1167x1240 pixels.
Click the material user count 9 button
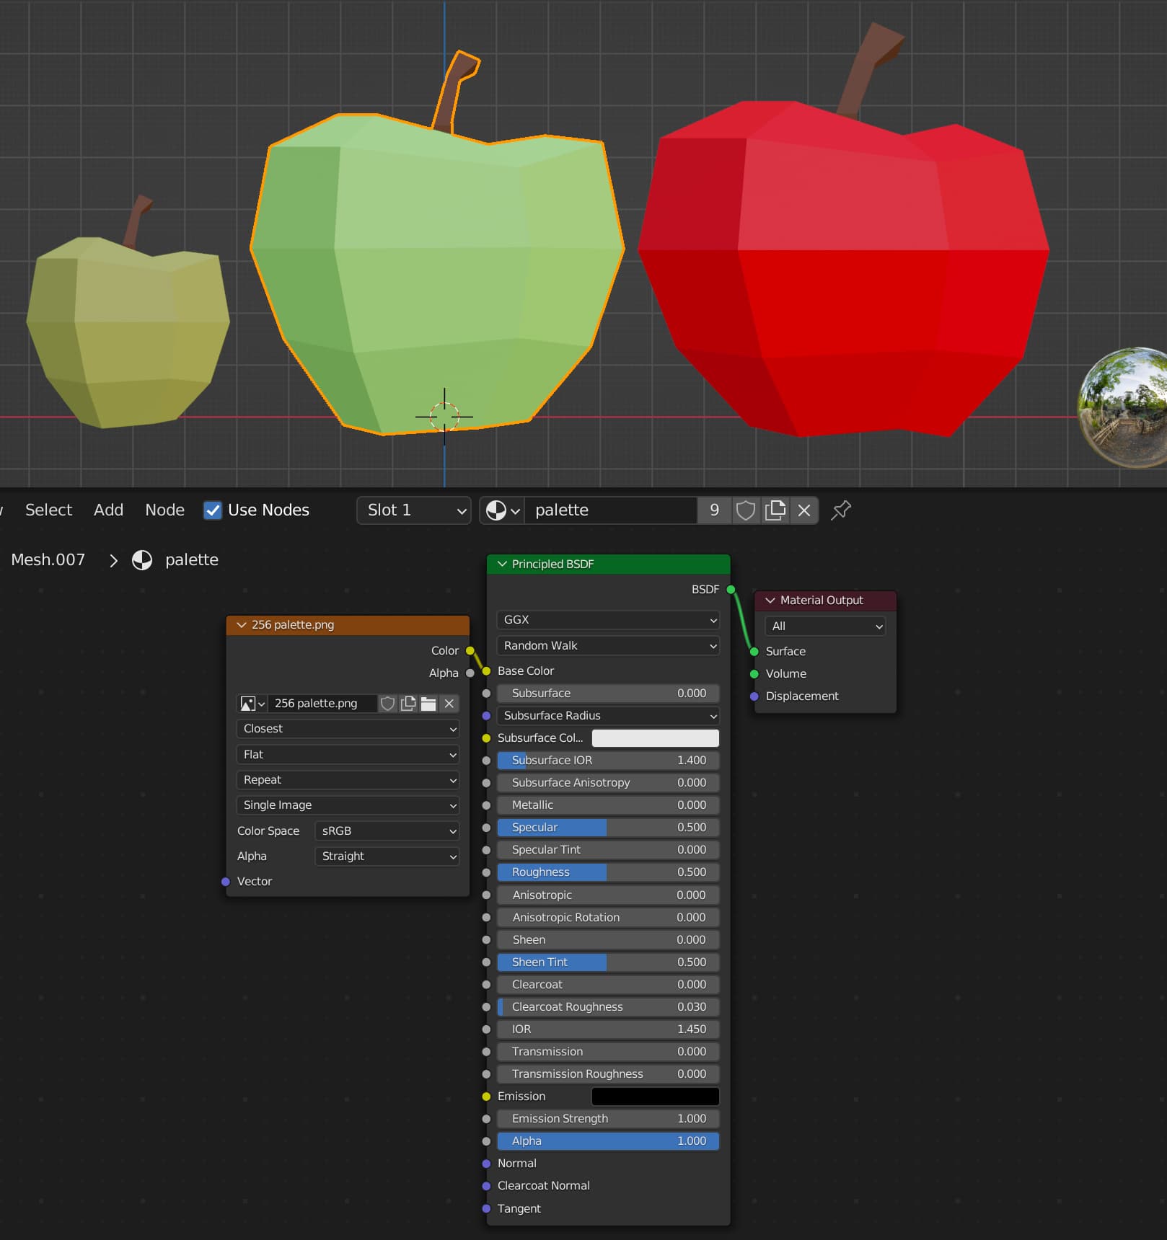(x=714, y=510)
